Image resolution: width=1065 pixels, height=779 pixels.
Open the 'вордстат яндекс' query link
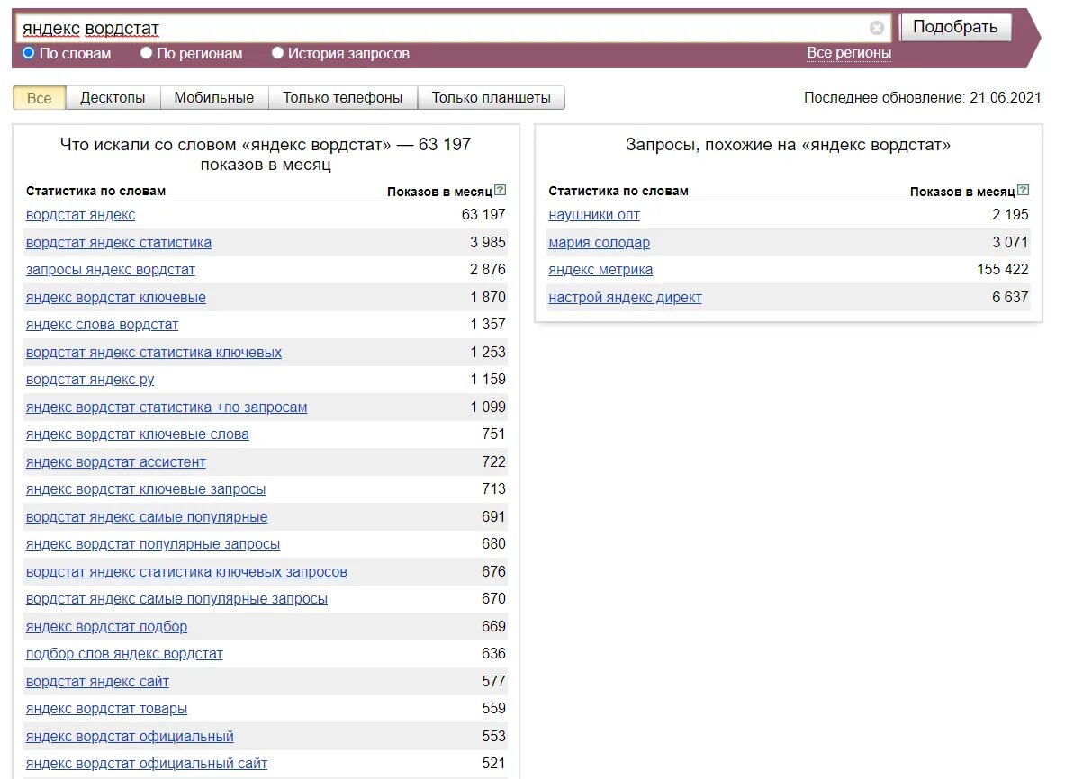click(x=80, y=215)
